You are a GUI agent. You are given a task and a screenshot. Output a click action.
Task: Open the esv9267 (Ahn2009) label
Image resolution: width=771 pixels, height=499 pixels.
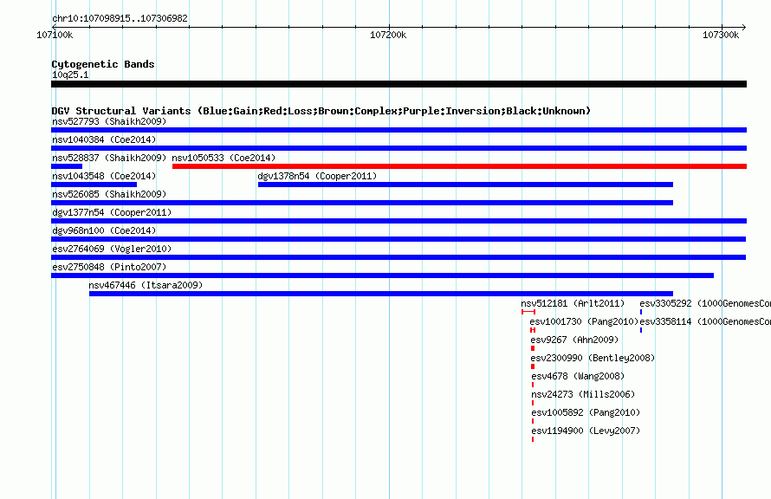coord(574,340)
